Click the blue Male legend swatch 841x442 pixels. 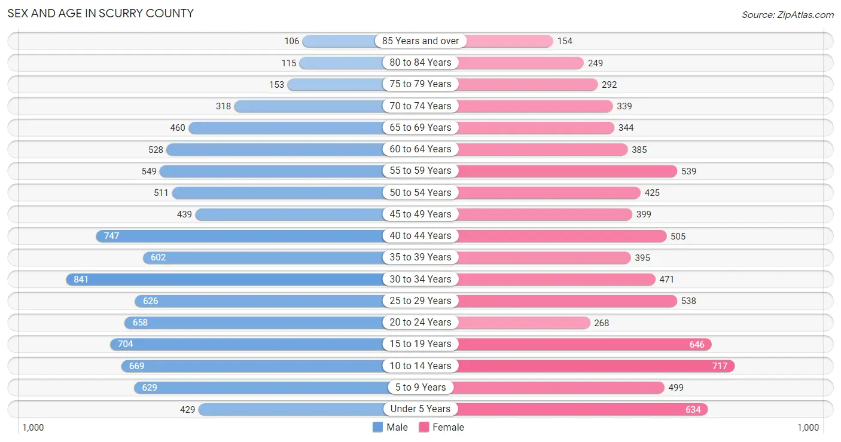(377, 427)
